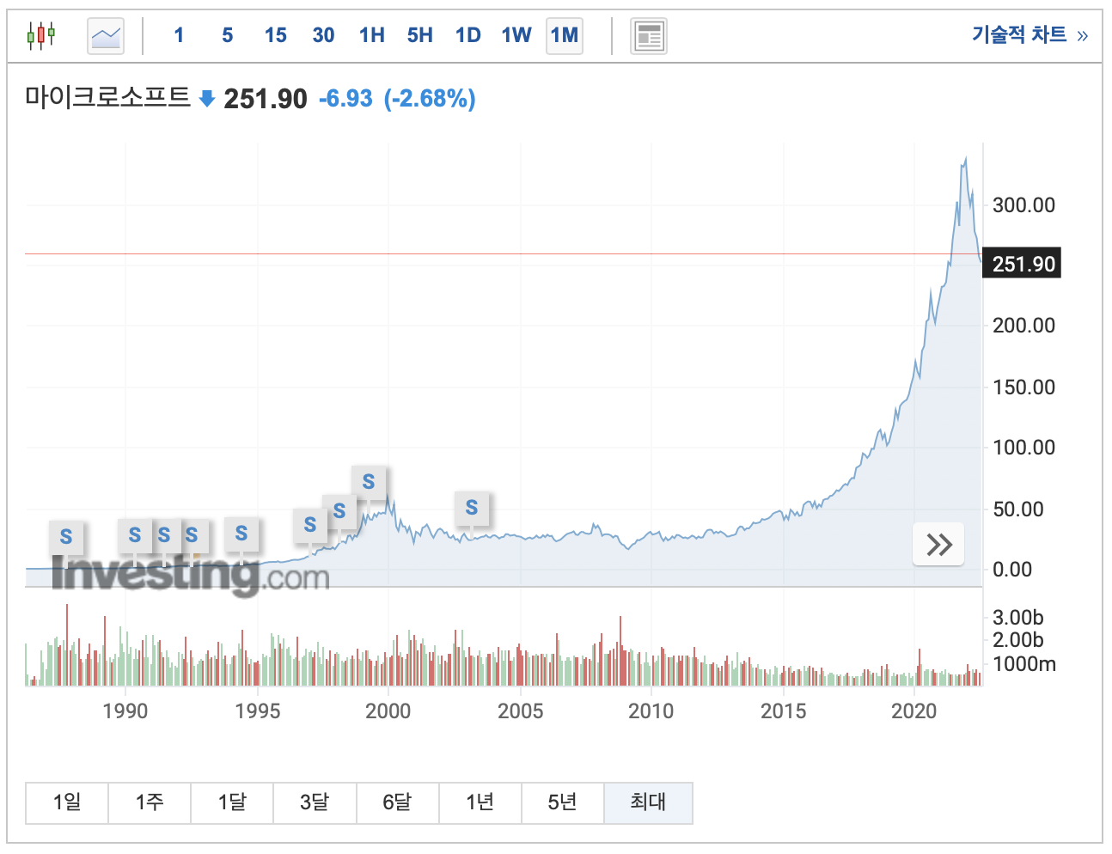The image size is (1112, 854).
Task: Select the 1주 range tab
Action: [x=150, y=802]
